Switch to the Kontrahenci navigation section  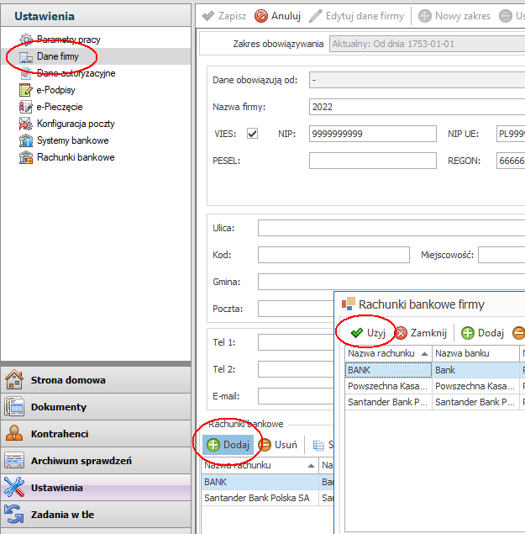60,434
